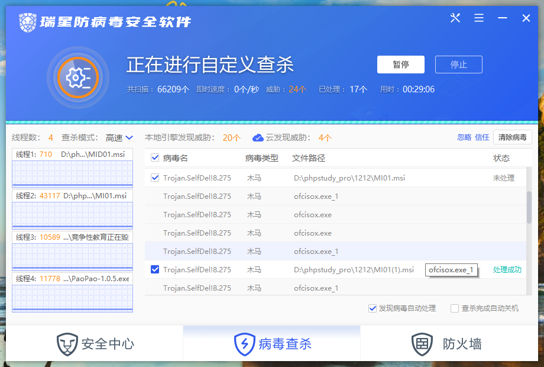Click the Rising antivirus lion shield logo

coord(27,22)
